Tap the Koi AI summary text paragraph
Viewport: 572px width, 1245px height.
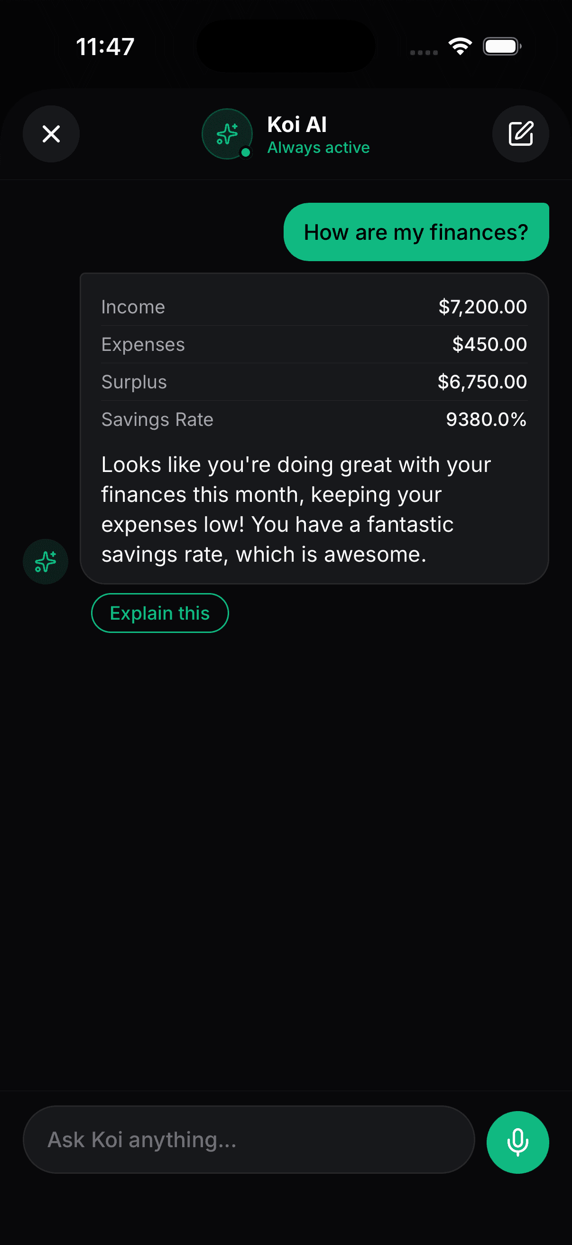point(295,509)
